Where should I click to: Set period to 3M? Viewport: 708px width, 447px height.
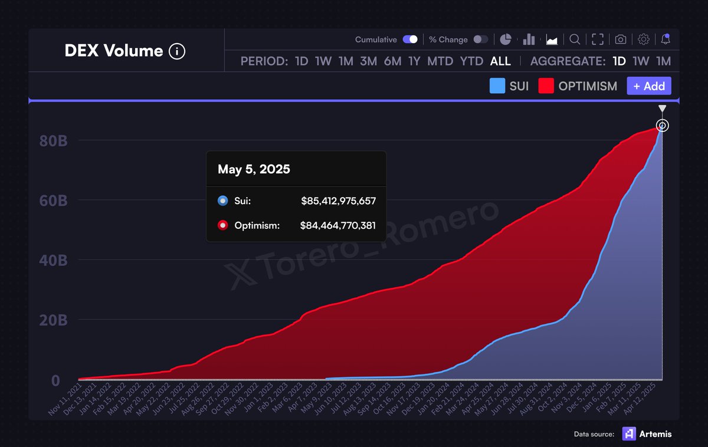(x=368, y=61)
